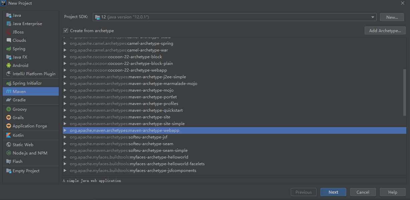The height and width of the screenshot is (200, 410).
Task: Select cocoon-22-archetype-block-plain archetype
Action: (234, 64)
